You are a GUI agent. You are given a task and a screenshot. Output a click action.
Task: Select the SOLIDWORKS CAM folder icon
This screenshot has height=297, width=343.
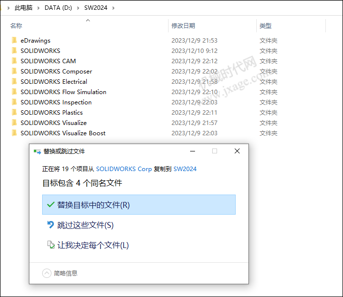click(14, 61)
